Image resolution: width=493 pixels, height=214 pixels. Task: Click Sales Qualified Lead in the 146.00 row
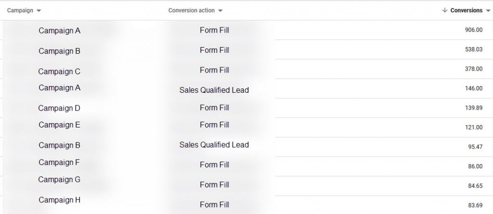214,90
